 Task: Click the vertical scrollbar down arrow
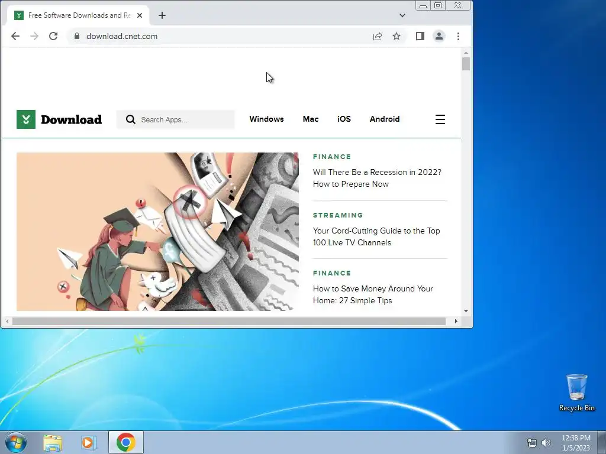(466, 311)
